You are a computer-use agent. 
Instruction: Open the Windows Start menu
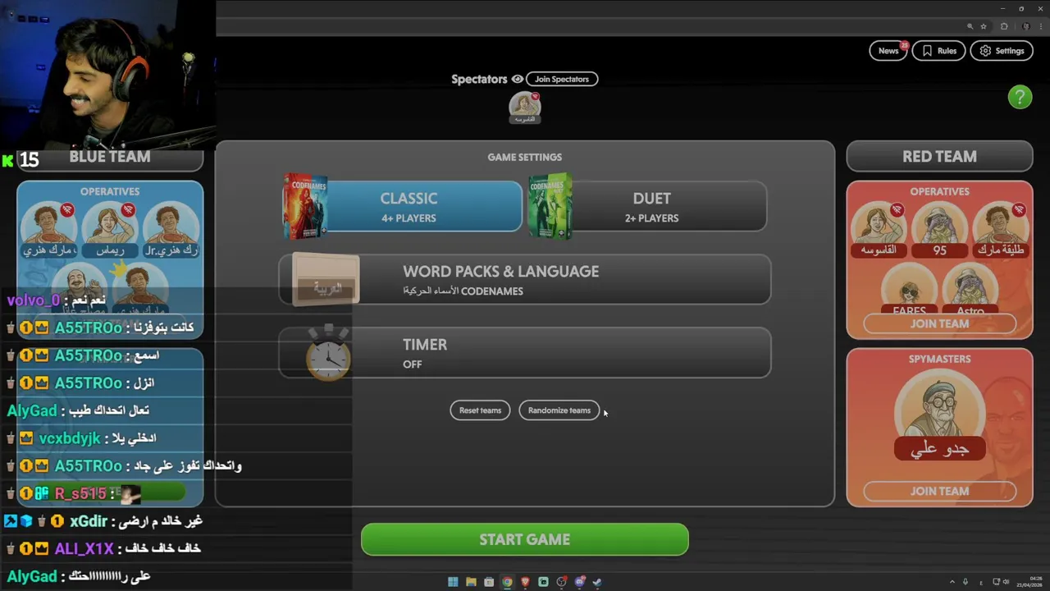[453, 582]
